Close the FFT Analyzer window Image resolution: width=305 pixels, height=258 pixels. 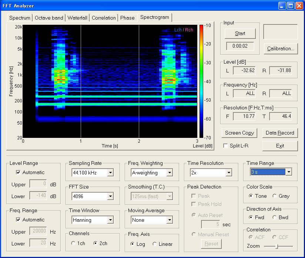coord(299,6)
